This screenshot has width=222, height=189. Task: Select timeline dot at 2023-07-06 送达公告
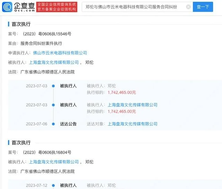coord(53,124)
